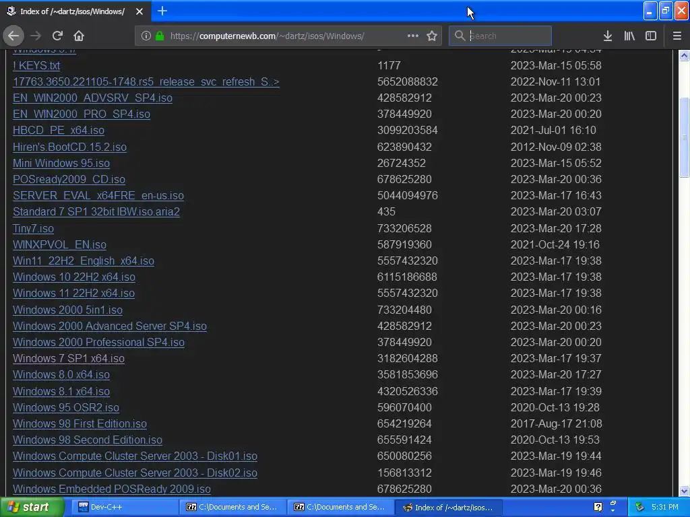Click the help question mark tray icon
690x517 pixels.
pos(598,507)
